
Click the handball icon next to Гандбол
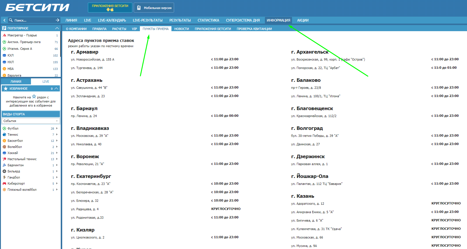(4, 177)
